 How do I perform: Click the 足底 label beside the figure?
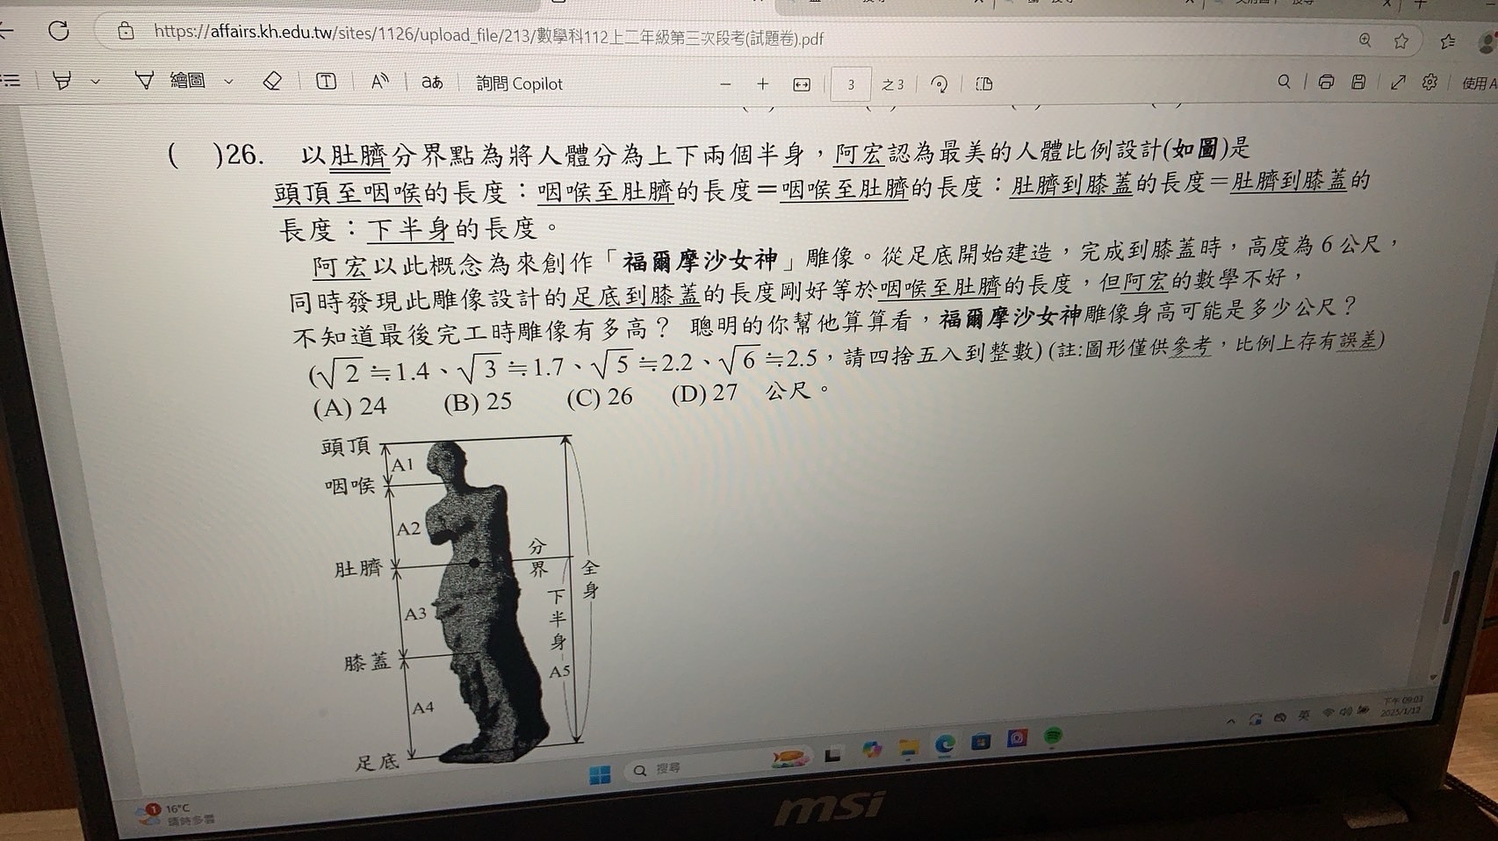pos(377,763)
